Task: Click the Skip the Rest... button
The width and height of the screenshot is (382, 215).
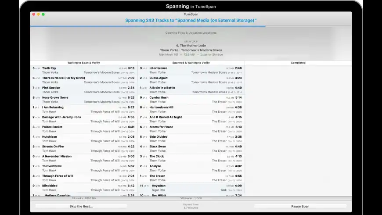Action: point(81,206)
